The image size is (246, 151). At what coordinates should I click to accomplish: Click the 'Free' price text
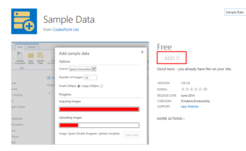click(x=164, y=47)
